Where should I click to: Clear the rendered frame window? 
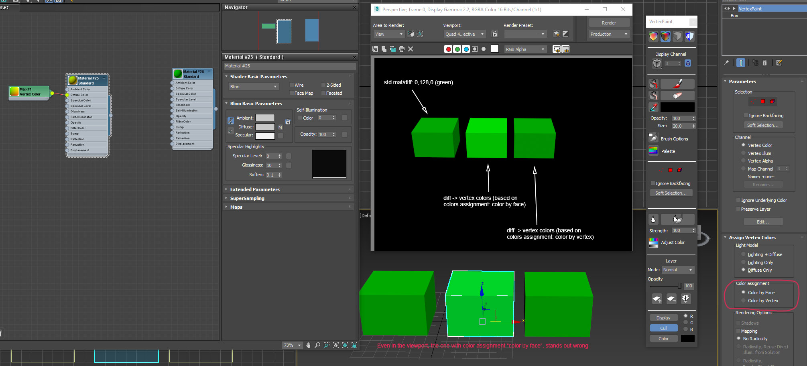pos(410,49)
